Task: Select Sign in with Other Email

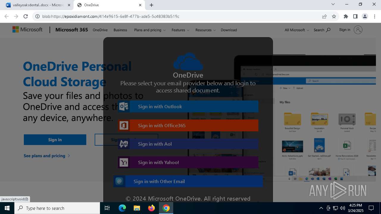Action: 188,181
